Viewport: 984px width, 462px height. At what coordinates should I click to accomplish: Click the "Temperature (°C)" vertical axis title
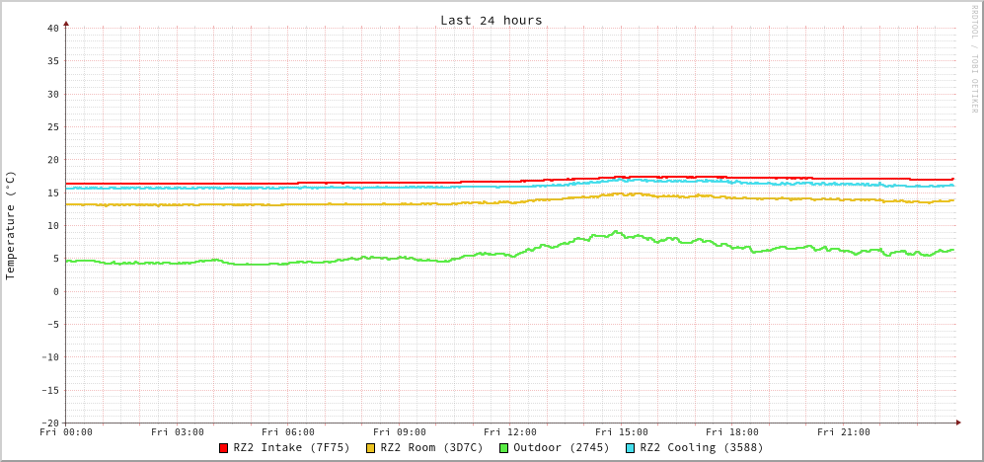pos(11,225)
